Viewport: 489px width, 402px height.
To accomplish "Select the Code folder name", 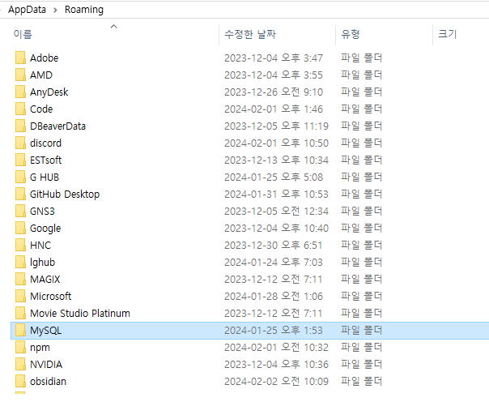I will pyautogui.click(x=41, y=109).
